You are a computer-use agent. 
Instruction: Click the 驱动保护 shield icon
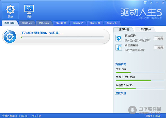[119, 38]
